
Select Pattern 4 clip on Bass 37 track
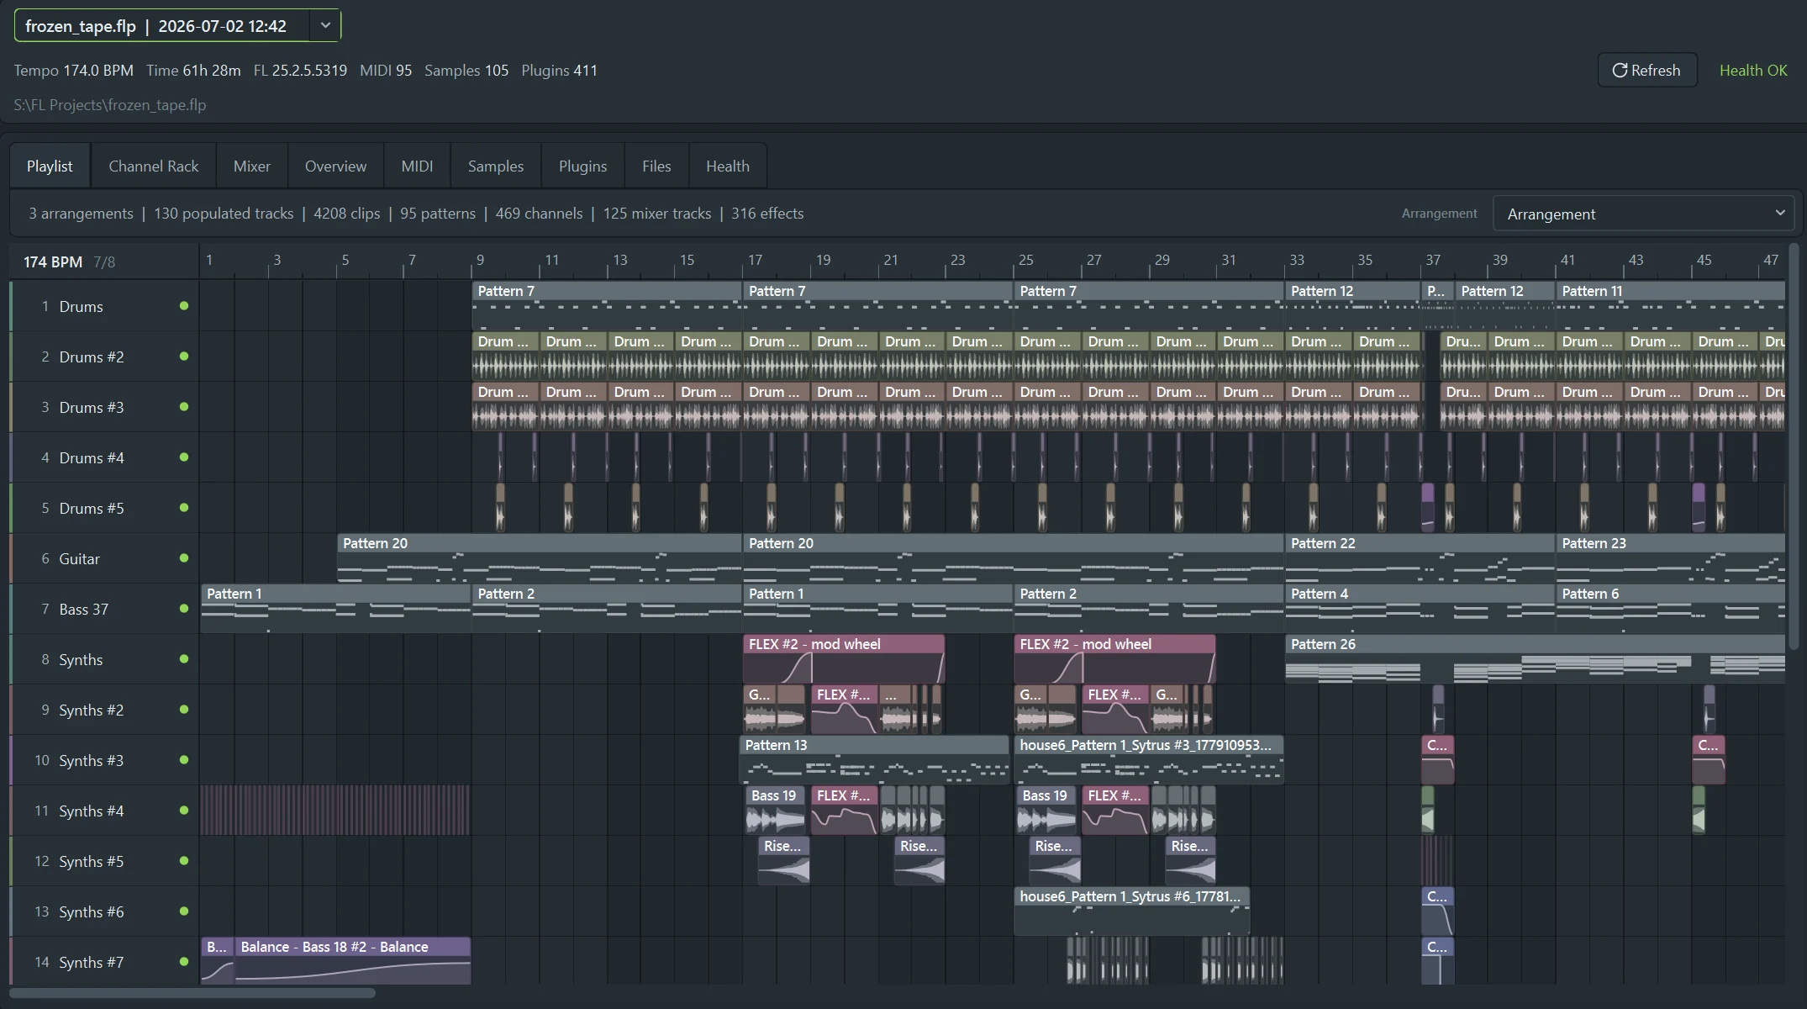[1420, 609]
